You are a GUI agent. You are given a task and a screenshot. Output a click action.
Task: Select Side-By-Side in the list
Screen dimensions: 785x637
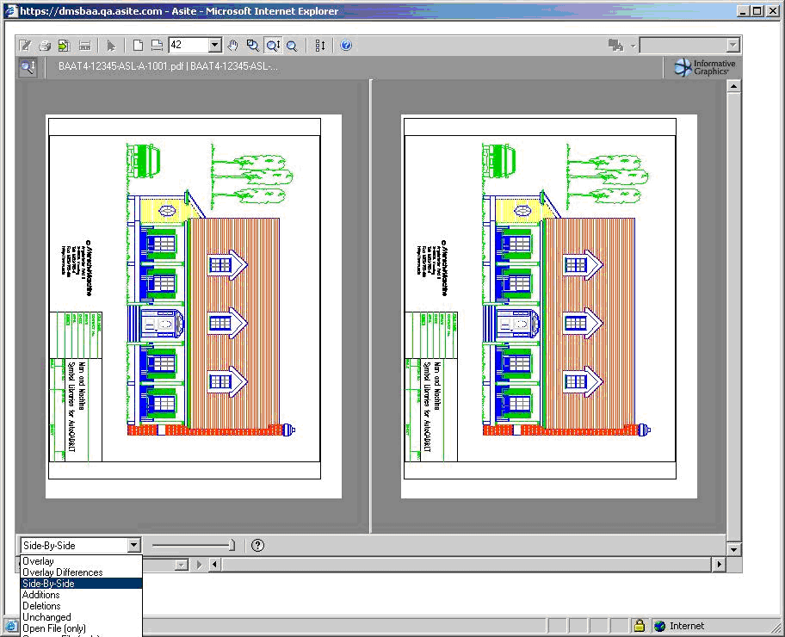(x=81, y=584)
